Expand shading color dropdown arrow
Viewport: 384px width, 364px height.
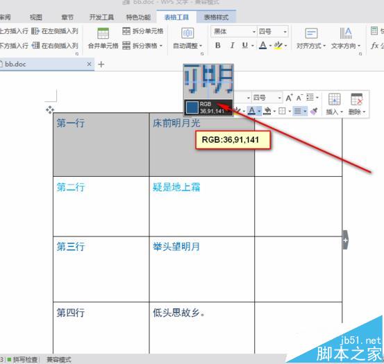point(274,112)
